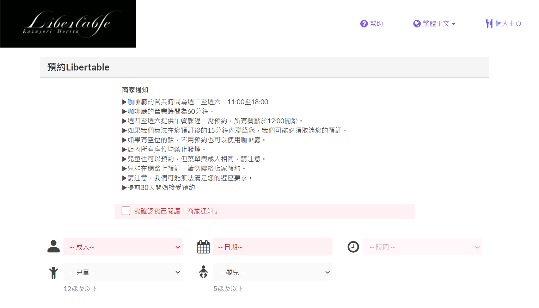
Task: Click the help question mark icon
Action: 364,24
